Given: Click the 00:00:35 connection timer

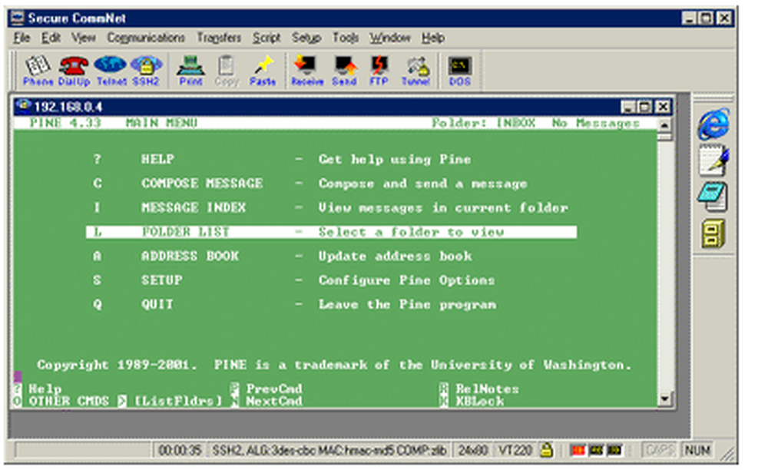Looking at the screenshot, I should click(180, 449).
